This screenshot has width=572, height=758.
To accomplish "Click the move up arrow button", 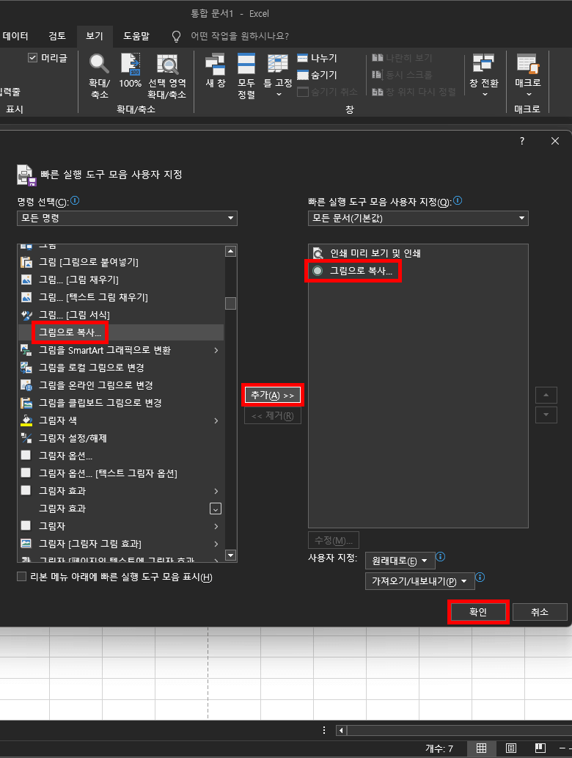I will tap(546, 395).
